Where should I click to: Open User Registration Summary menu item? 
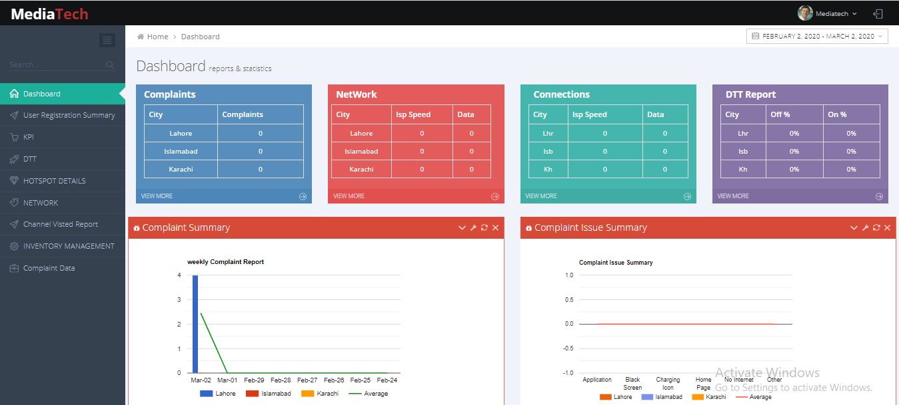69,115
